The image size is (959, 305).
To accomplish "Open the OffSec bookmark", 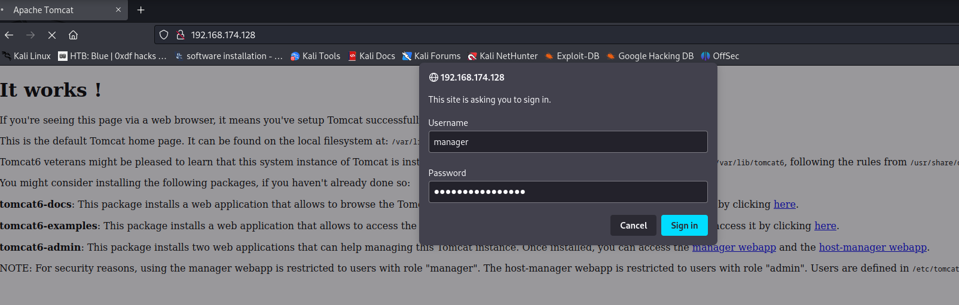I will tap(720, 56).
